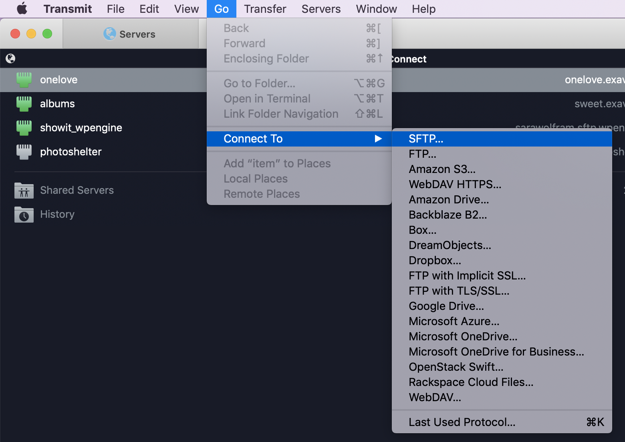Click the globe icon above server list

point(10,59)
